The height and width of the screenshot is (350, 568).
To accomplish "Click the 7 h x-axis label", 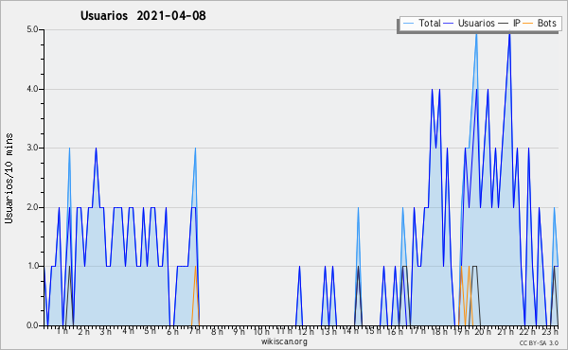I will 194,331.
